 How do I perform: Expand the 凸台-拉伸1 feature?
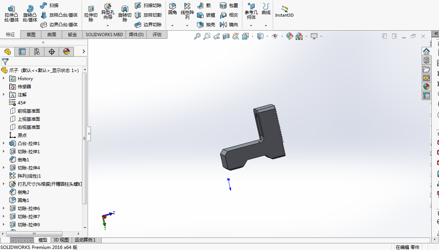point(4,143)
